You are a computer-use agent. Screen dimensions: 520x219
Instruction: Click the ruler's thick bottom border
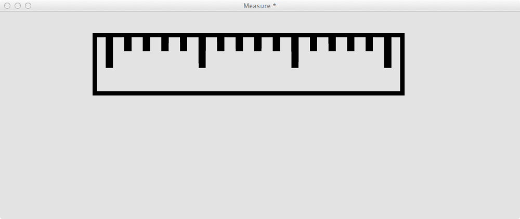[x=249, y=93]
